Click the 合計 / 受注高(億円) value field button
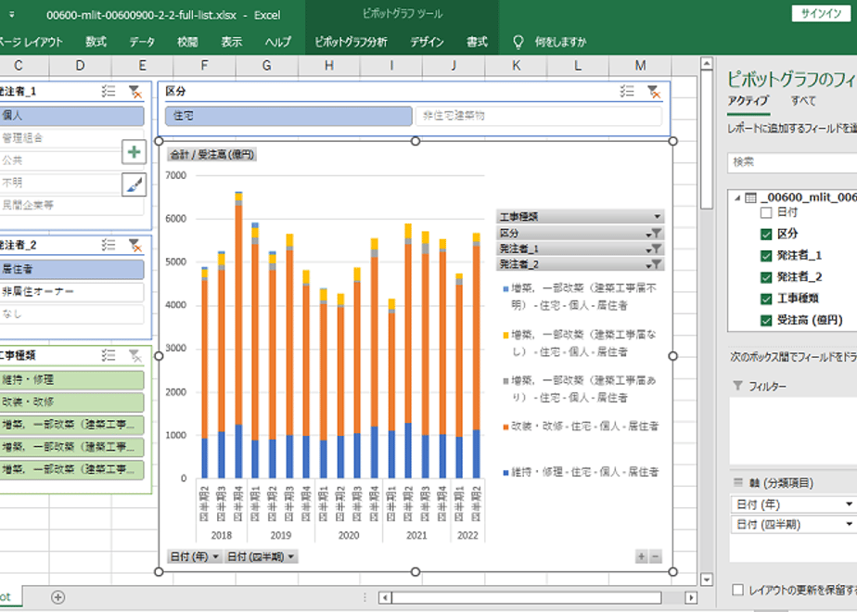857x612 pixels. (211, 155)
